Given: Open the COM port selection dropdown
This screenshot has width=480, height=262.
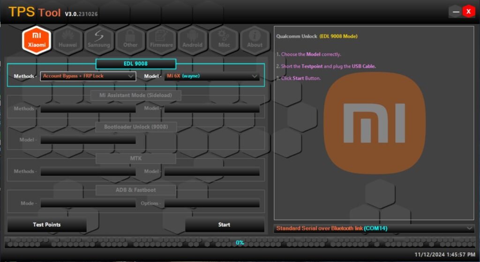Looking at the screenshot, I should click(x=374, y=228).
